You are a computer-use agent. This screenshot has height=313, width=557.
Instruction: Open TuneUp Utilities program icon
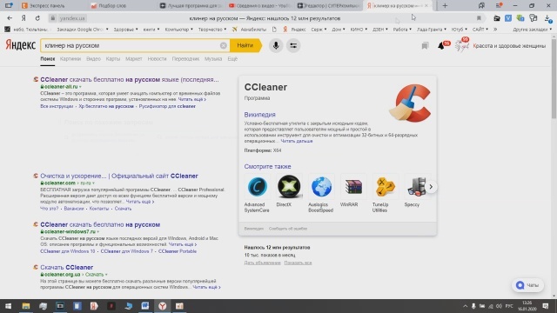click(385, 186)
